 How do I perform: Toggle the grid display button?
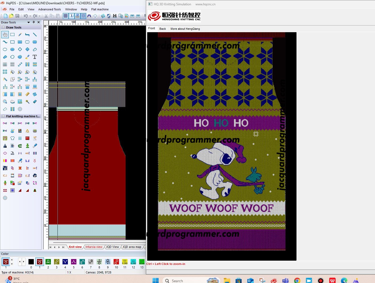pyautogui.click(x=65, y=16)
